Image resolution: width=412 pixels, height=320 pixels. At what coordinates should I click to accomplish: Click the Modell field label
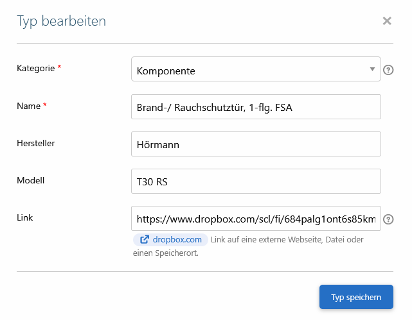point(30,180)
